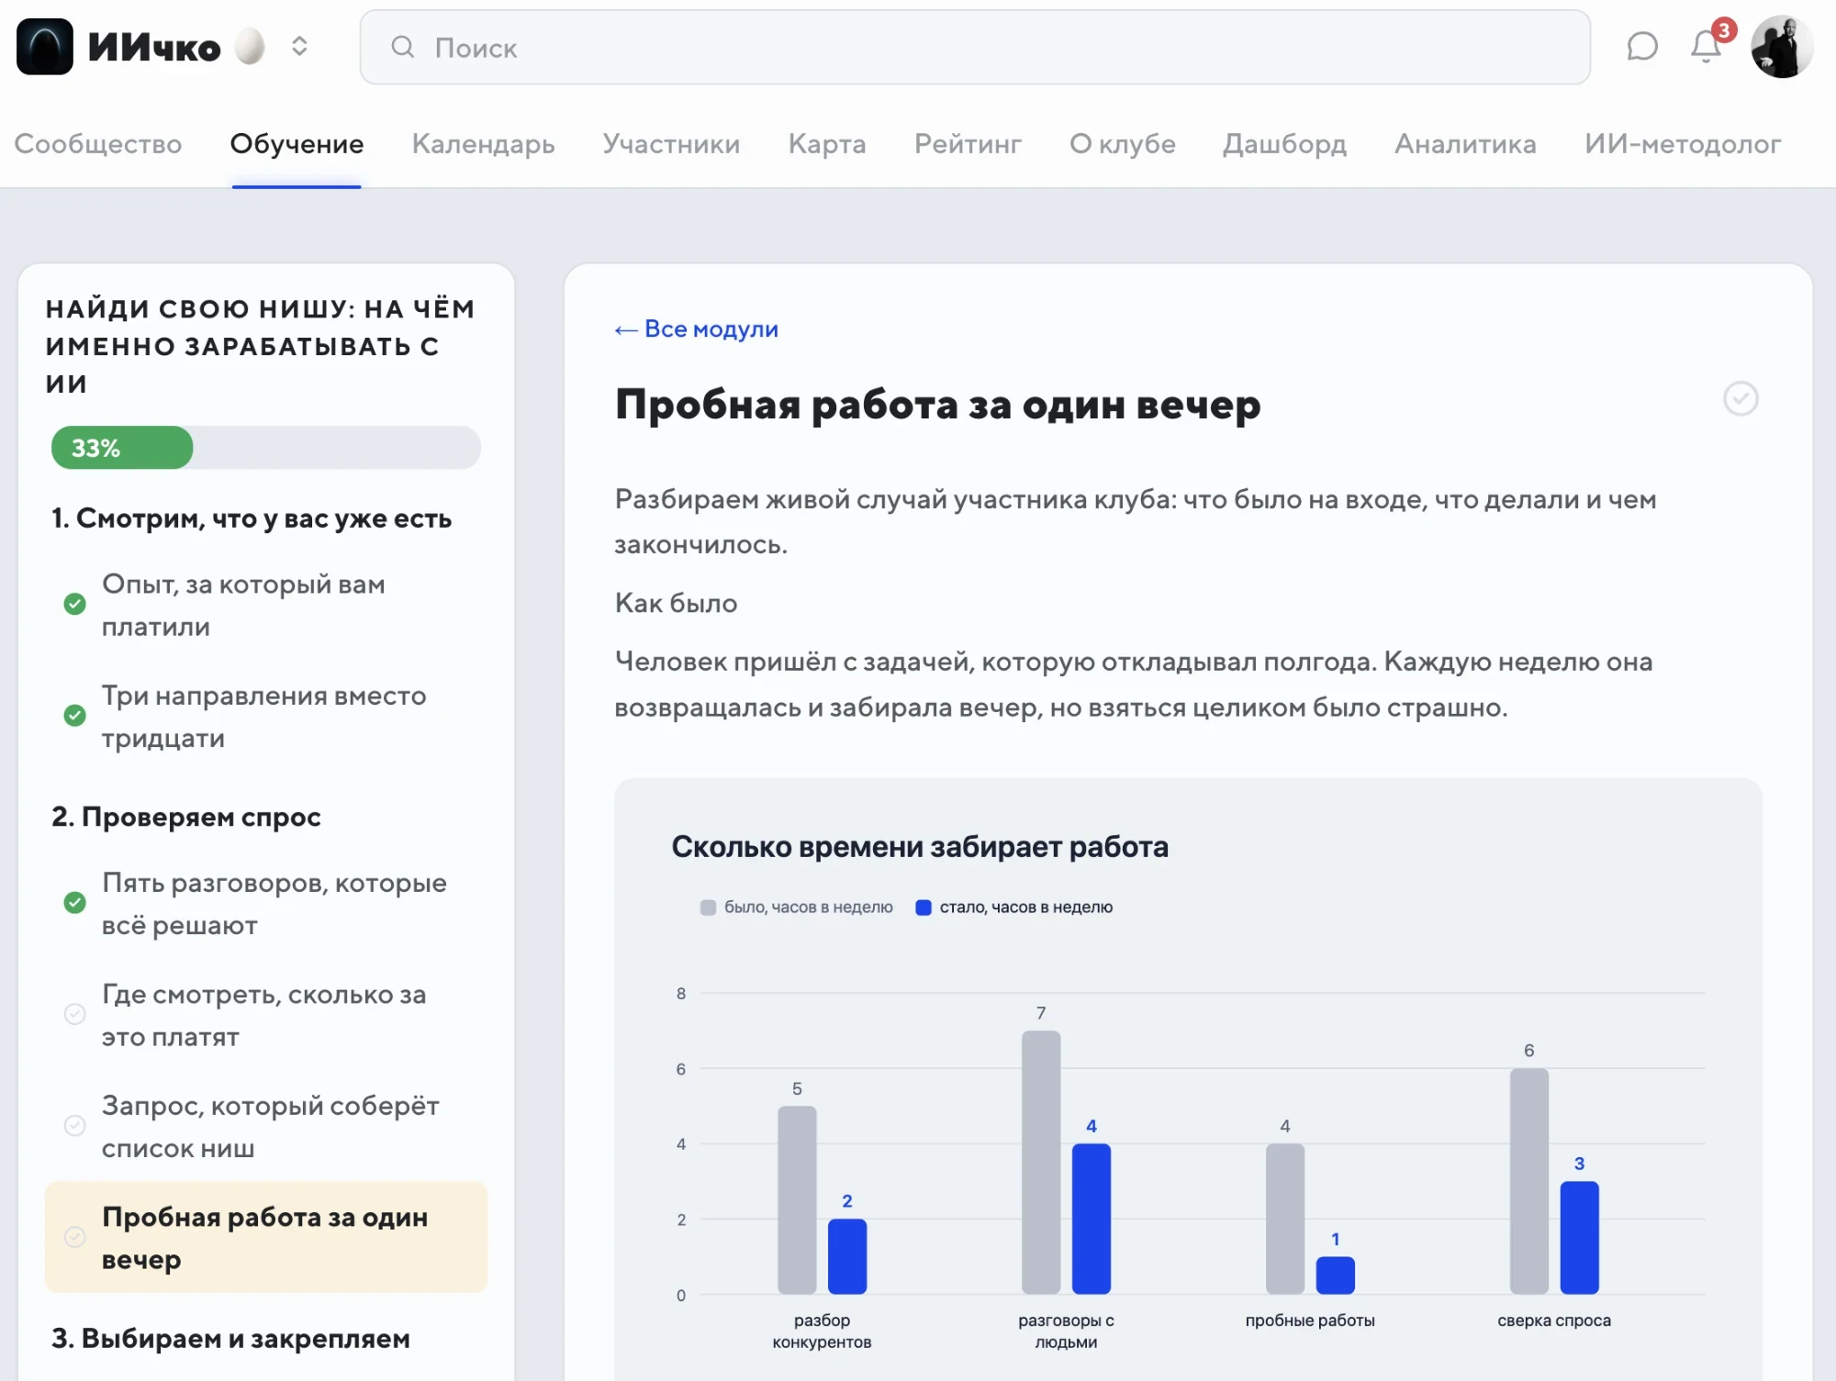Open lesson Запрос, который соберёт список ниш
This screenshot has width=1836, height=1381.
tap(270, 1127)
